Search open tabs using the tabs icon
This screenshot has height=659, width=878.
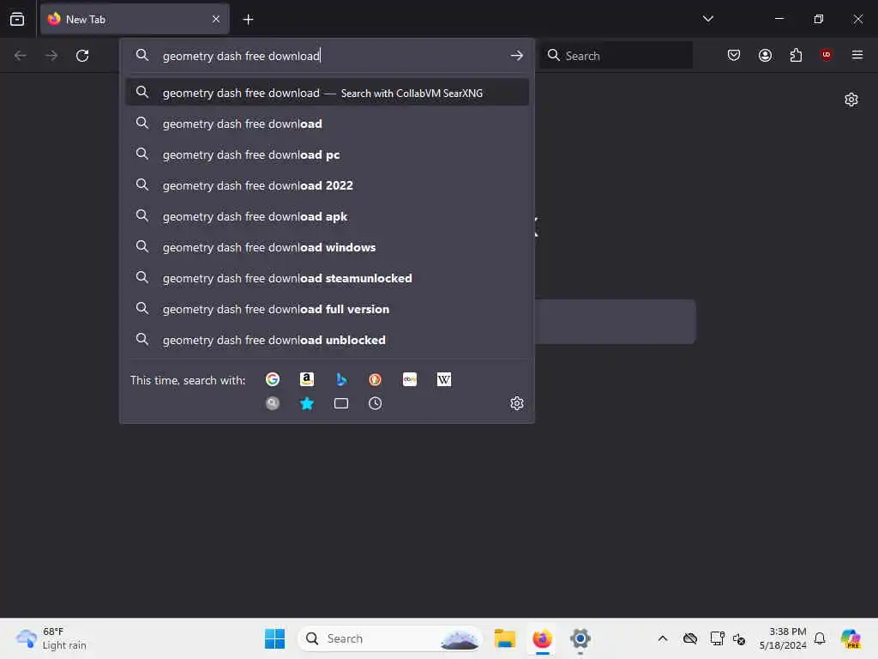pos(341,403)
